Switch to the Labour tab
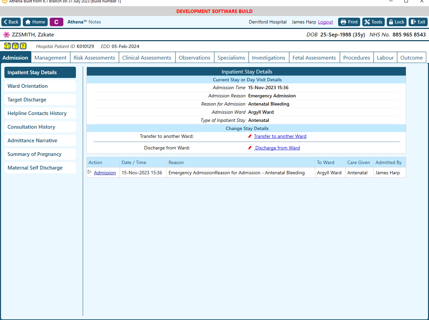 385,58
